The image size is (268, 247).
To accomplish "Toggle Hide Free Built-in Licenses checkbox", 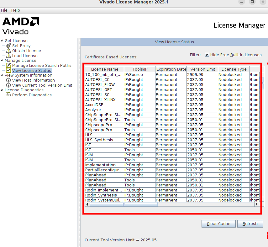I will tap(207, 55).
